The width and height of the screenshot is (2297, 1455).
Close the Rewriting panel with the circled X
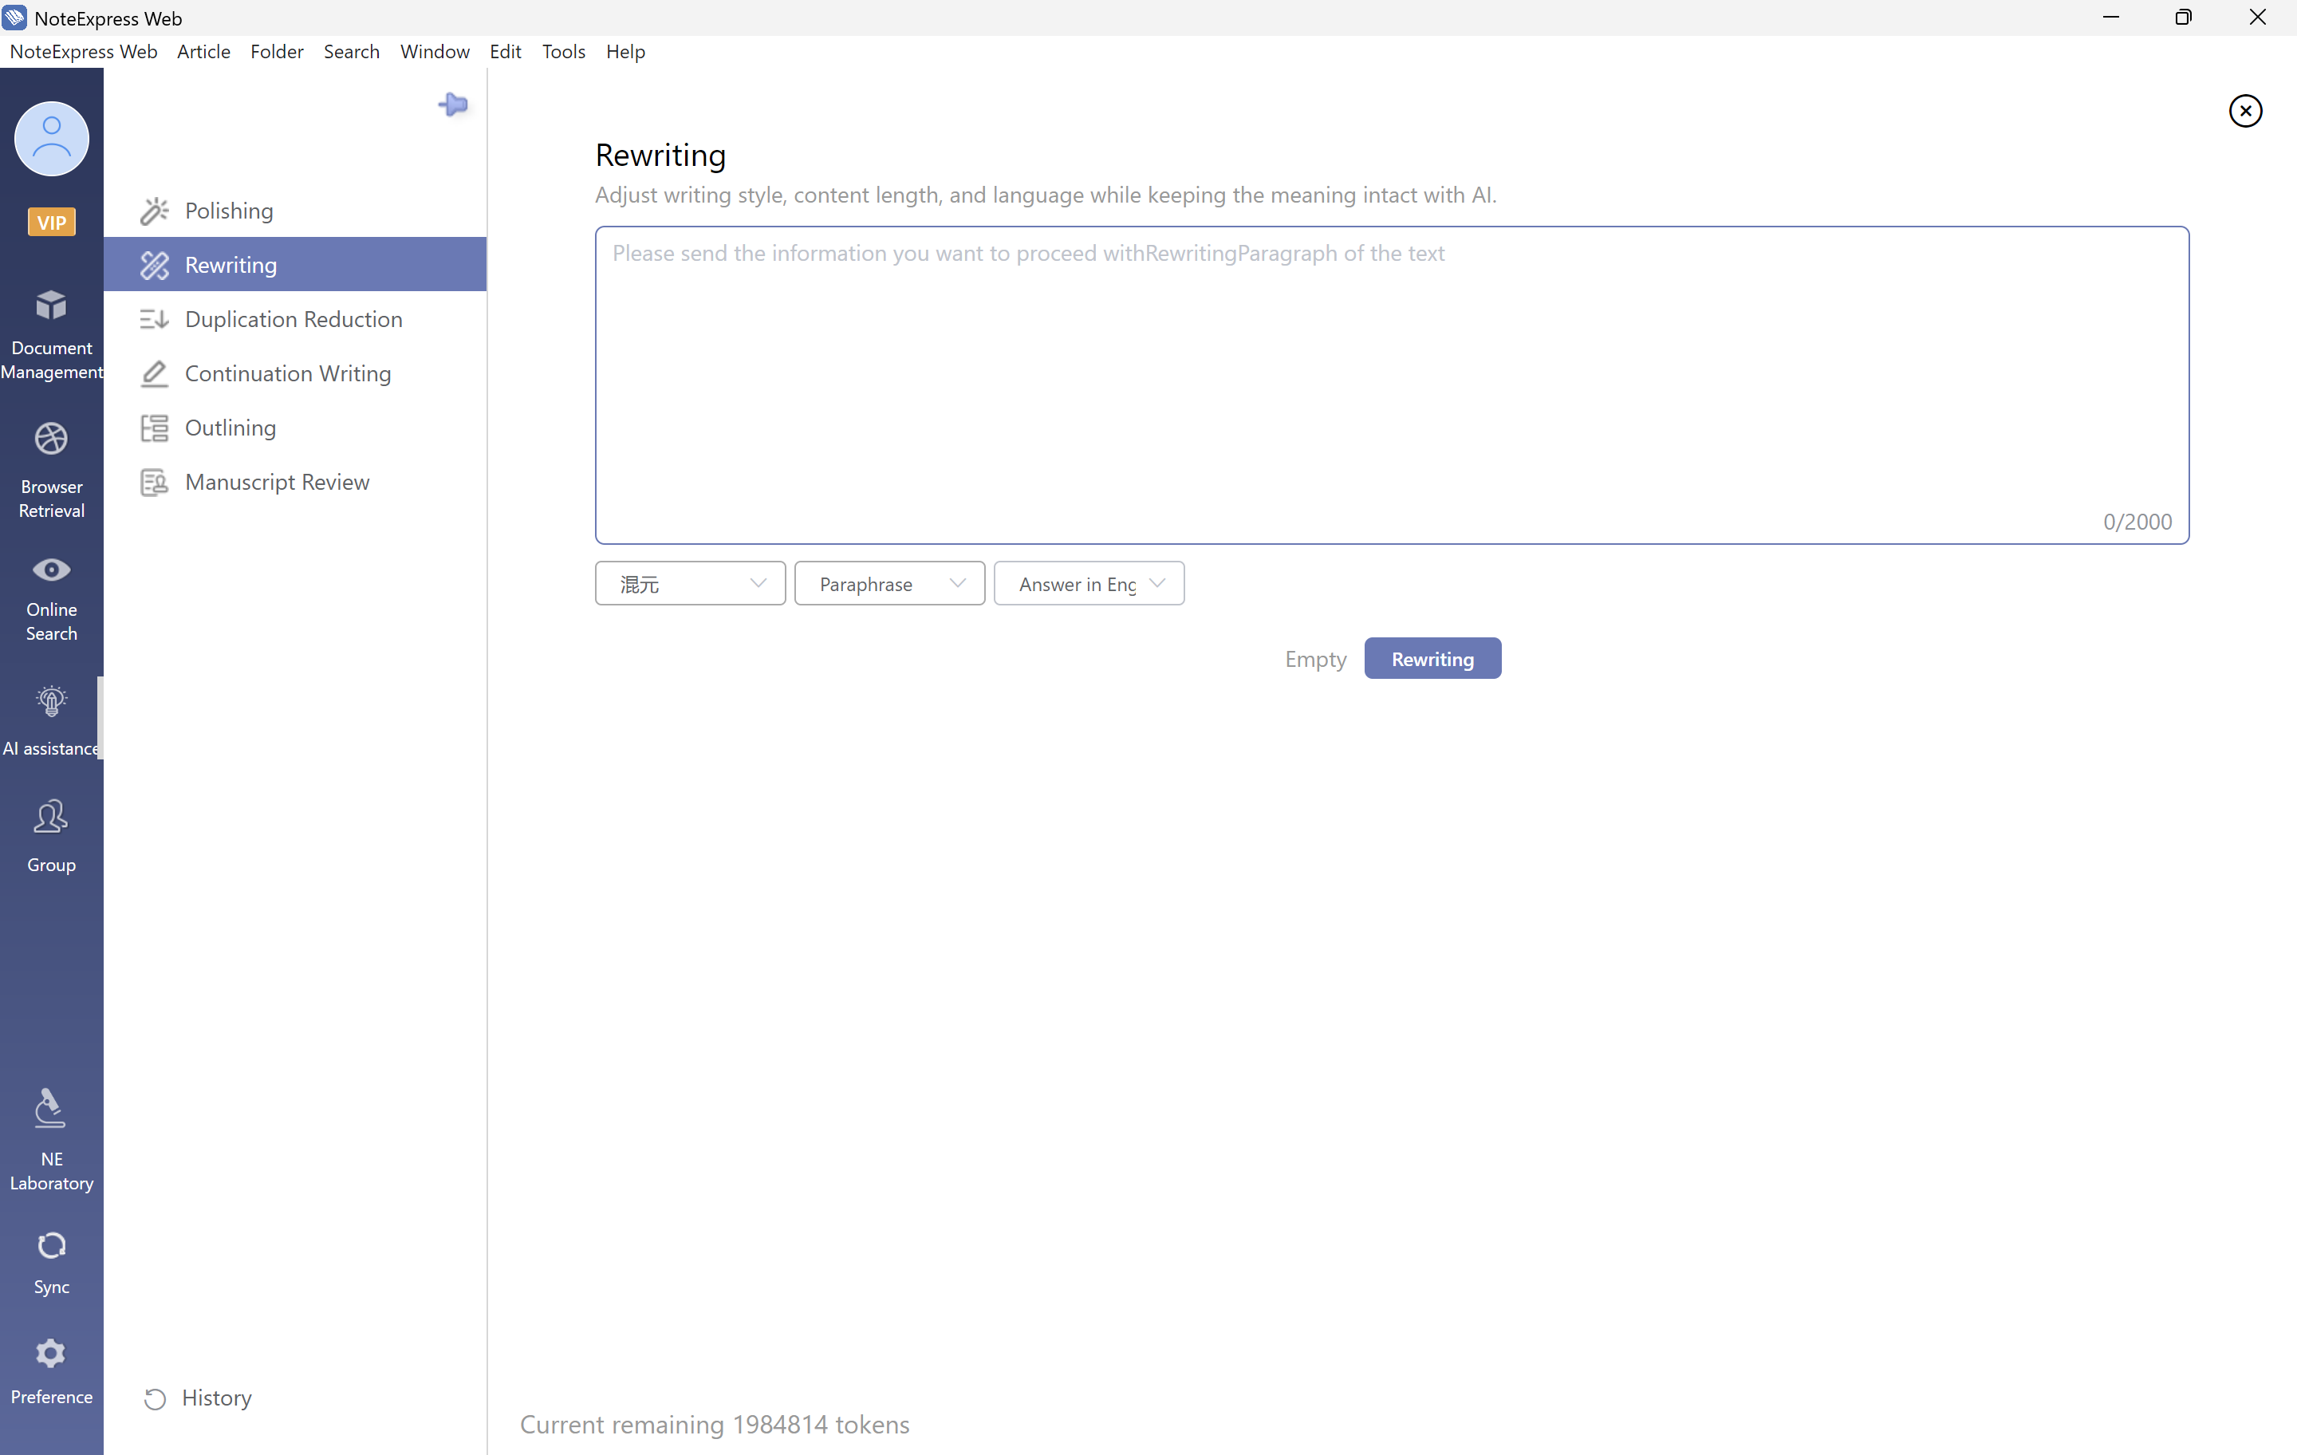tap(2245, 112)
